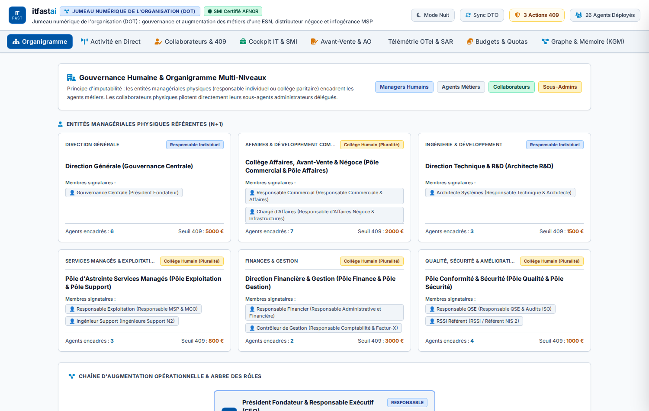This screenshot has height=411, width=649.
Task: Open Direction Générale (Gouvernance Centrale) card title
Action: [x=129, y=166]
